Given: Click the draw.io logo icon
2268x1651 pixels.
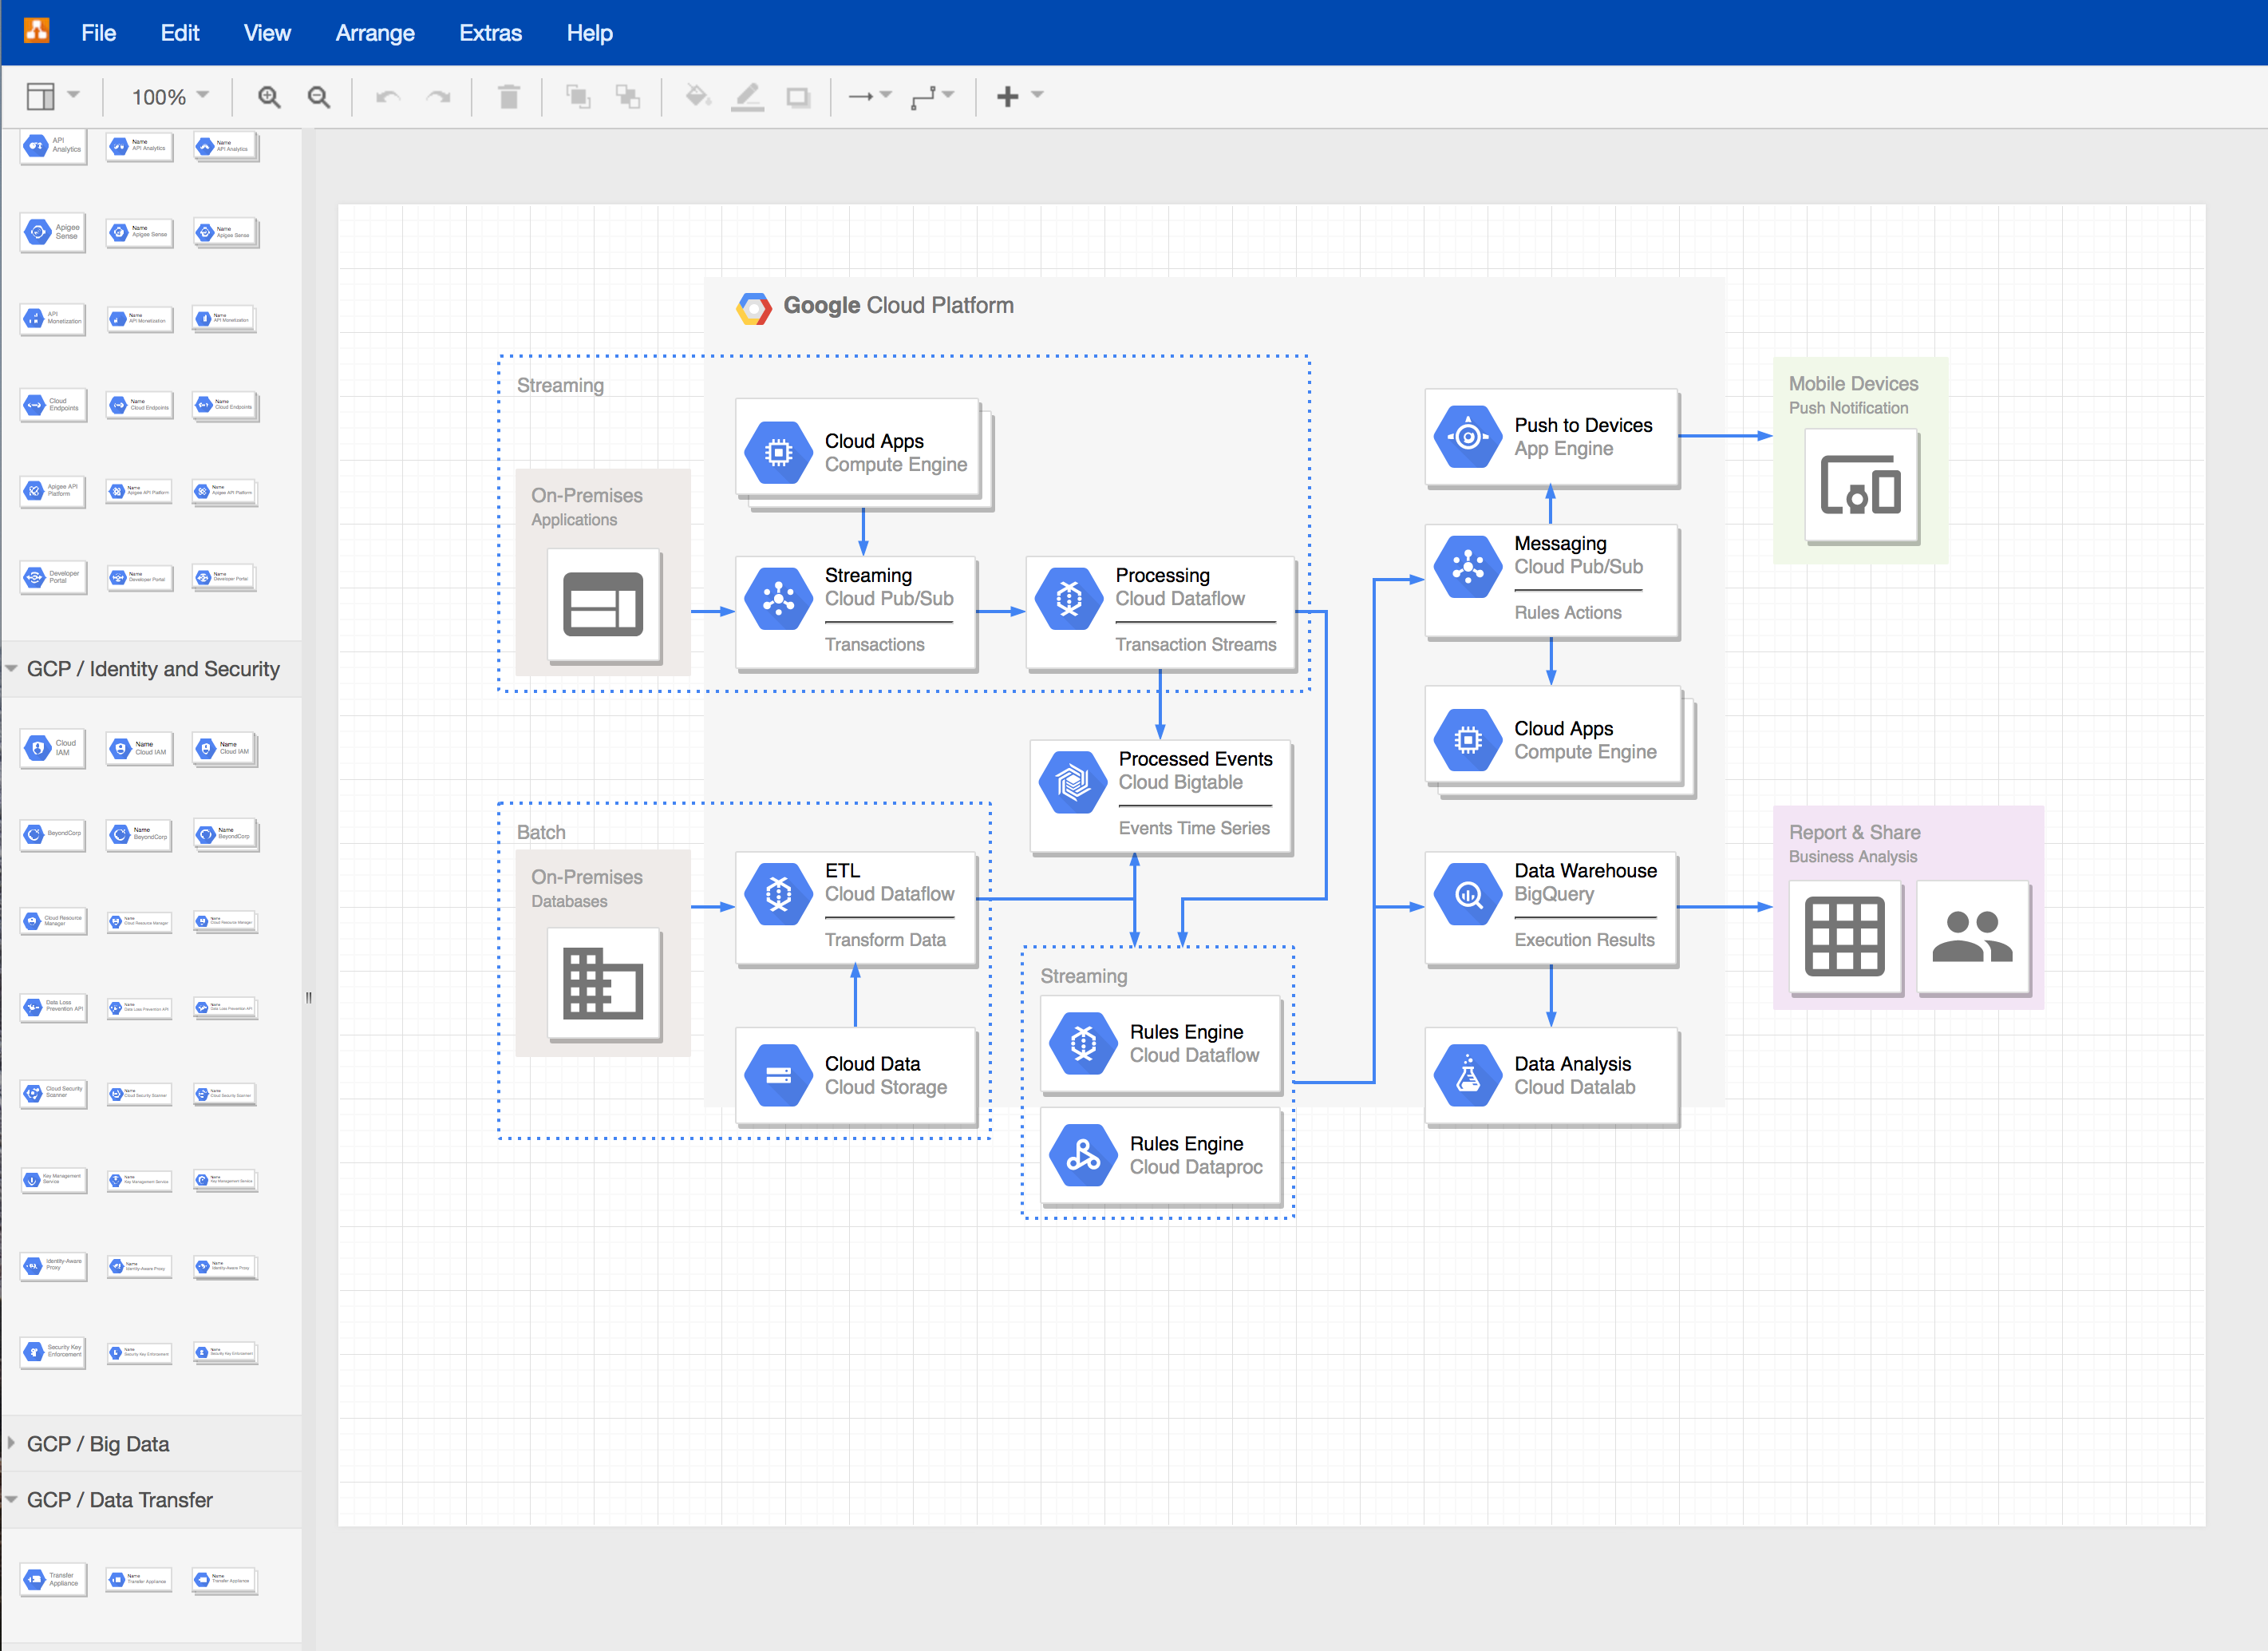Looking at the screenshot, I should coord(36,31).
